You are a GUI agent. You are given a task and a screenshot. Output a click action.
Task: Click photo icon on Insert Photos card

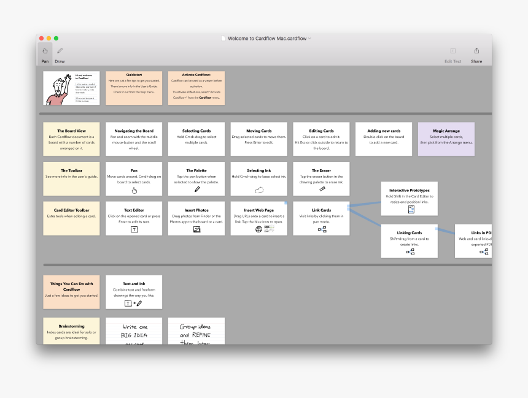[196, 229]
